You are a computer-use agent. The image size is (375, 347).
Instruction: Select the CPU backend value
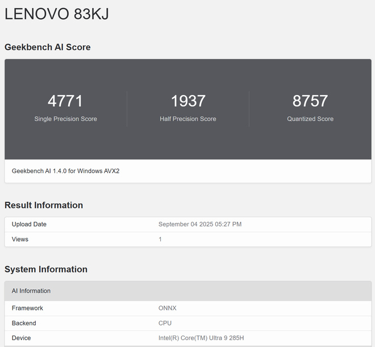[165, 323]
